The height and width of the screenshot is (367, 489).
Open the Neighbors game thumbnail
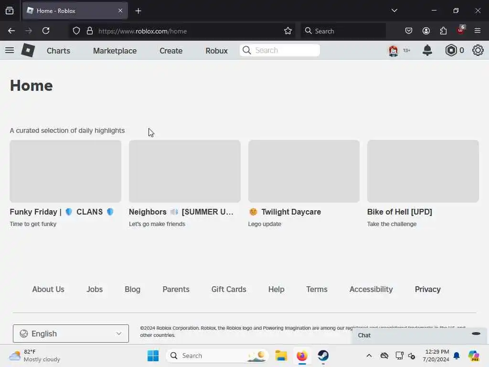pos(185,172)
